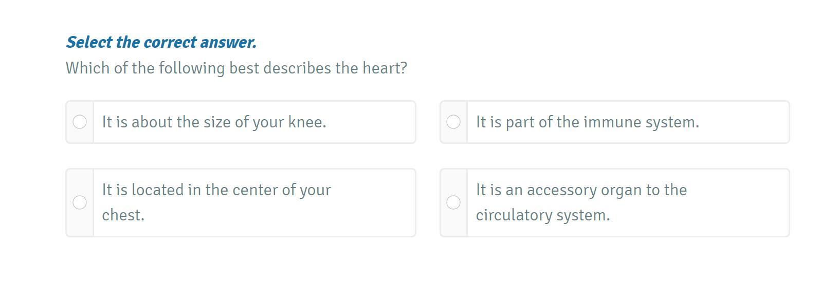Image resolution: width=839 pixels, height=299 pixels.
Task: Click the question 'Which of the following best describes the heart?'
Action: (236, 68)
